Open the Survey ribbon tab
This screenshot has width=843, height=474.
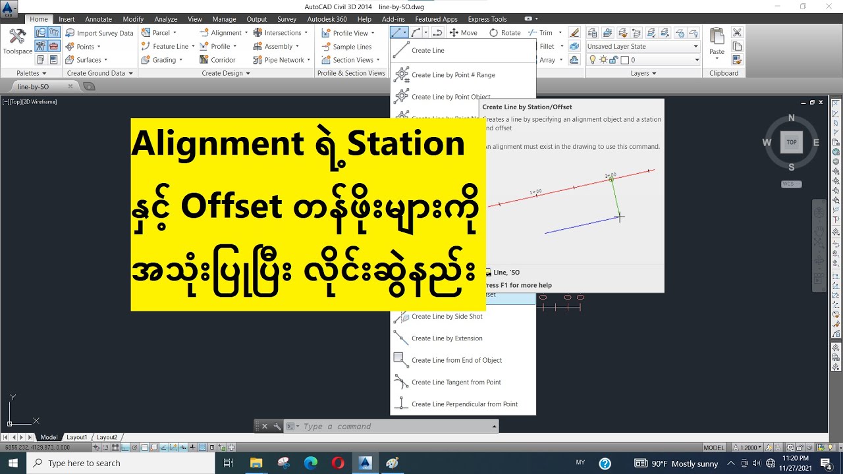tap(286, 19)
